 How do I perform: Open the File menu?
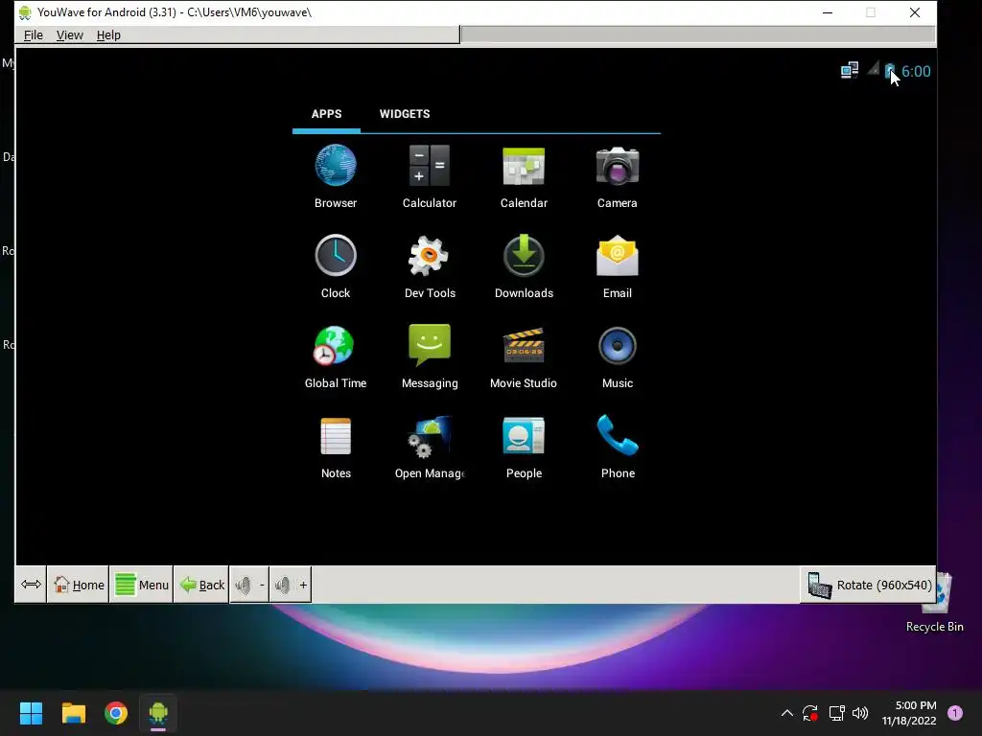pos(34,35)
